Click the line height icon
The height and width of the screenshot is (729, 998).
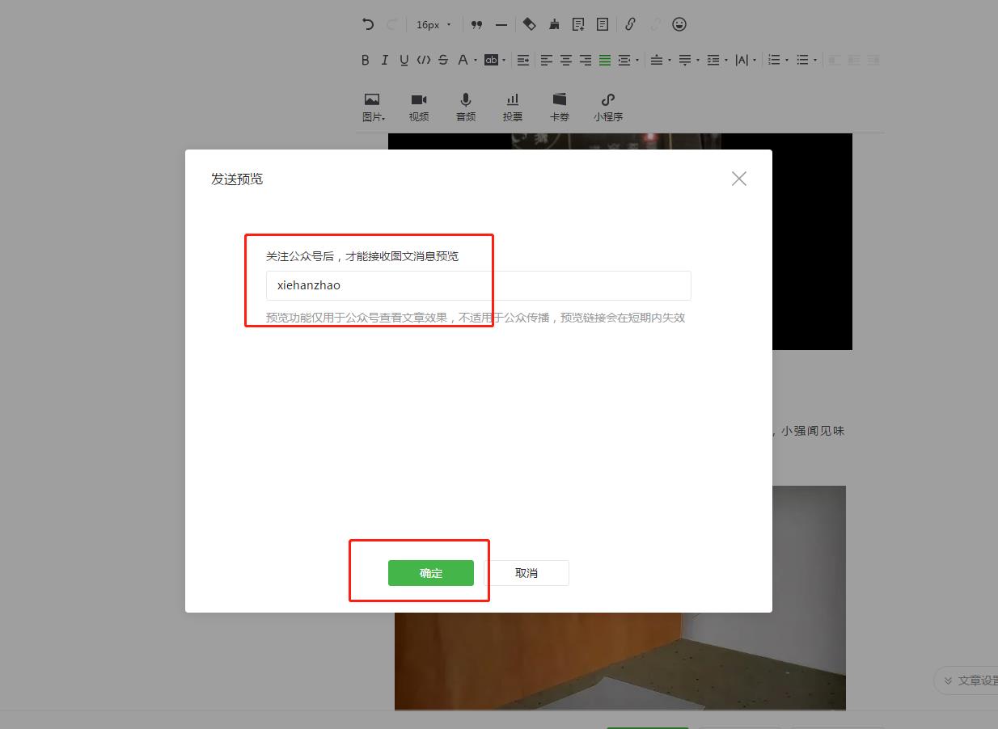[x=713, y=60]
